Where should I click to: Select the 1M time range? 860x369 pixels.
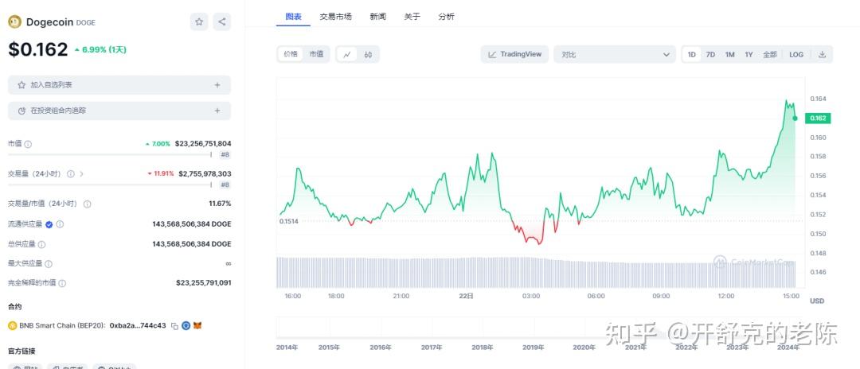click(729, 54)
